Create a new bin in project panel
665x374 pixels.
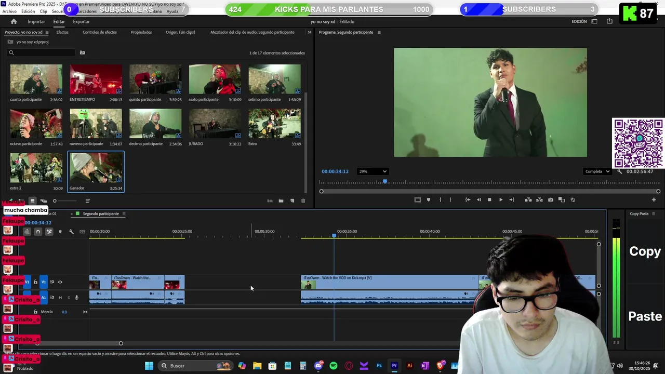(x=281, y=201)
